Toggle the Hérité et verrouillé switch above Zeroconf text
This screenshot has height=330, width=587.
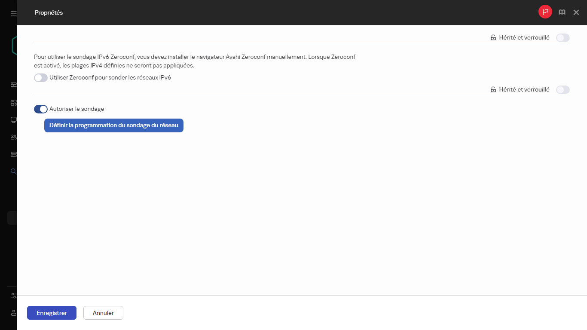pos(563,38)
